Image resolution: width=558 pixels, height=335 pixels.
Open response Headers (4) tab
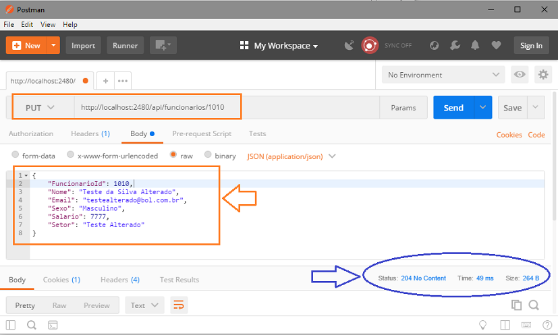(x=120, y=280)
